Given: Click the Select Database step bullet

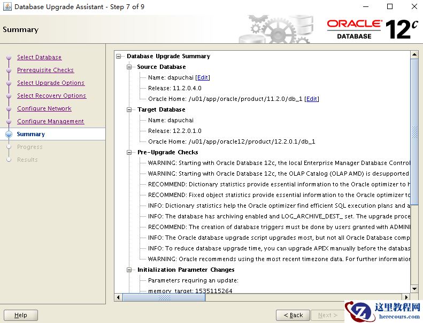Looking at the screenshot, I should [9, 57].
